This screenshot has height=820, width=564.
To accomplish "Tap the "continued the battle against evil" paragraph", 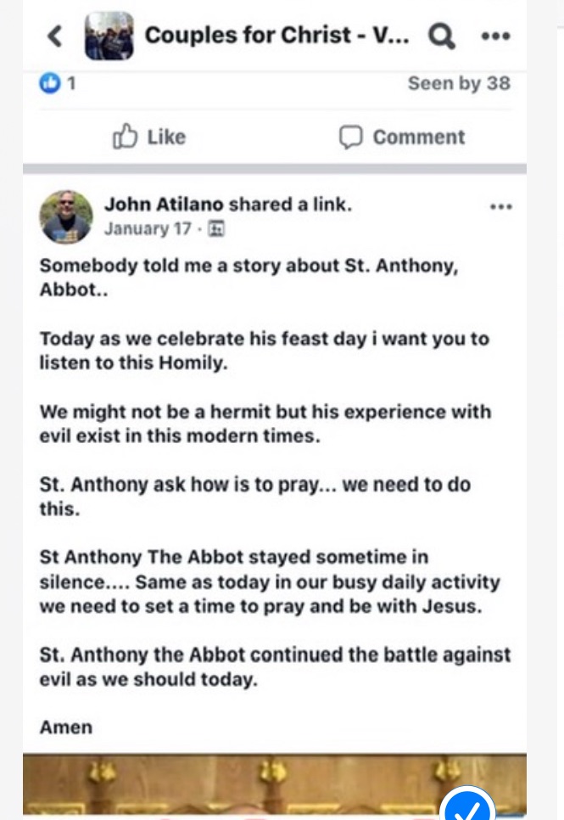I will tap(275, 667).
